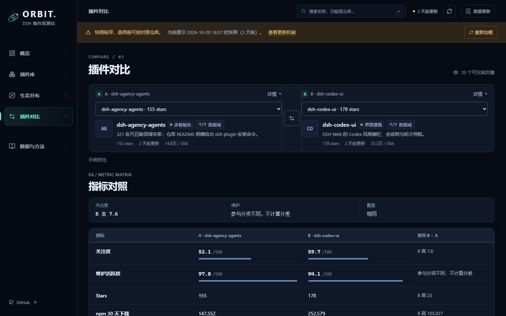
Task: Click the GitHub fork icon
Action: [x=11, y=302]
